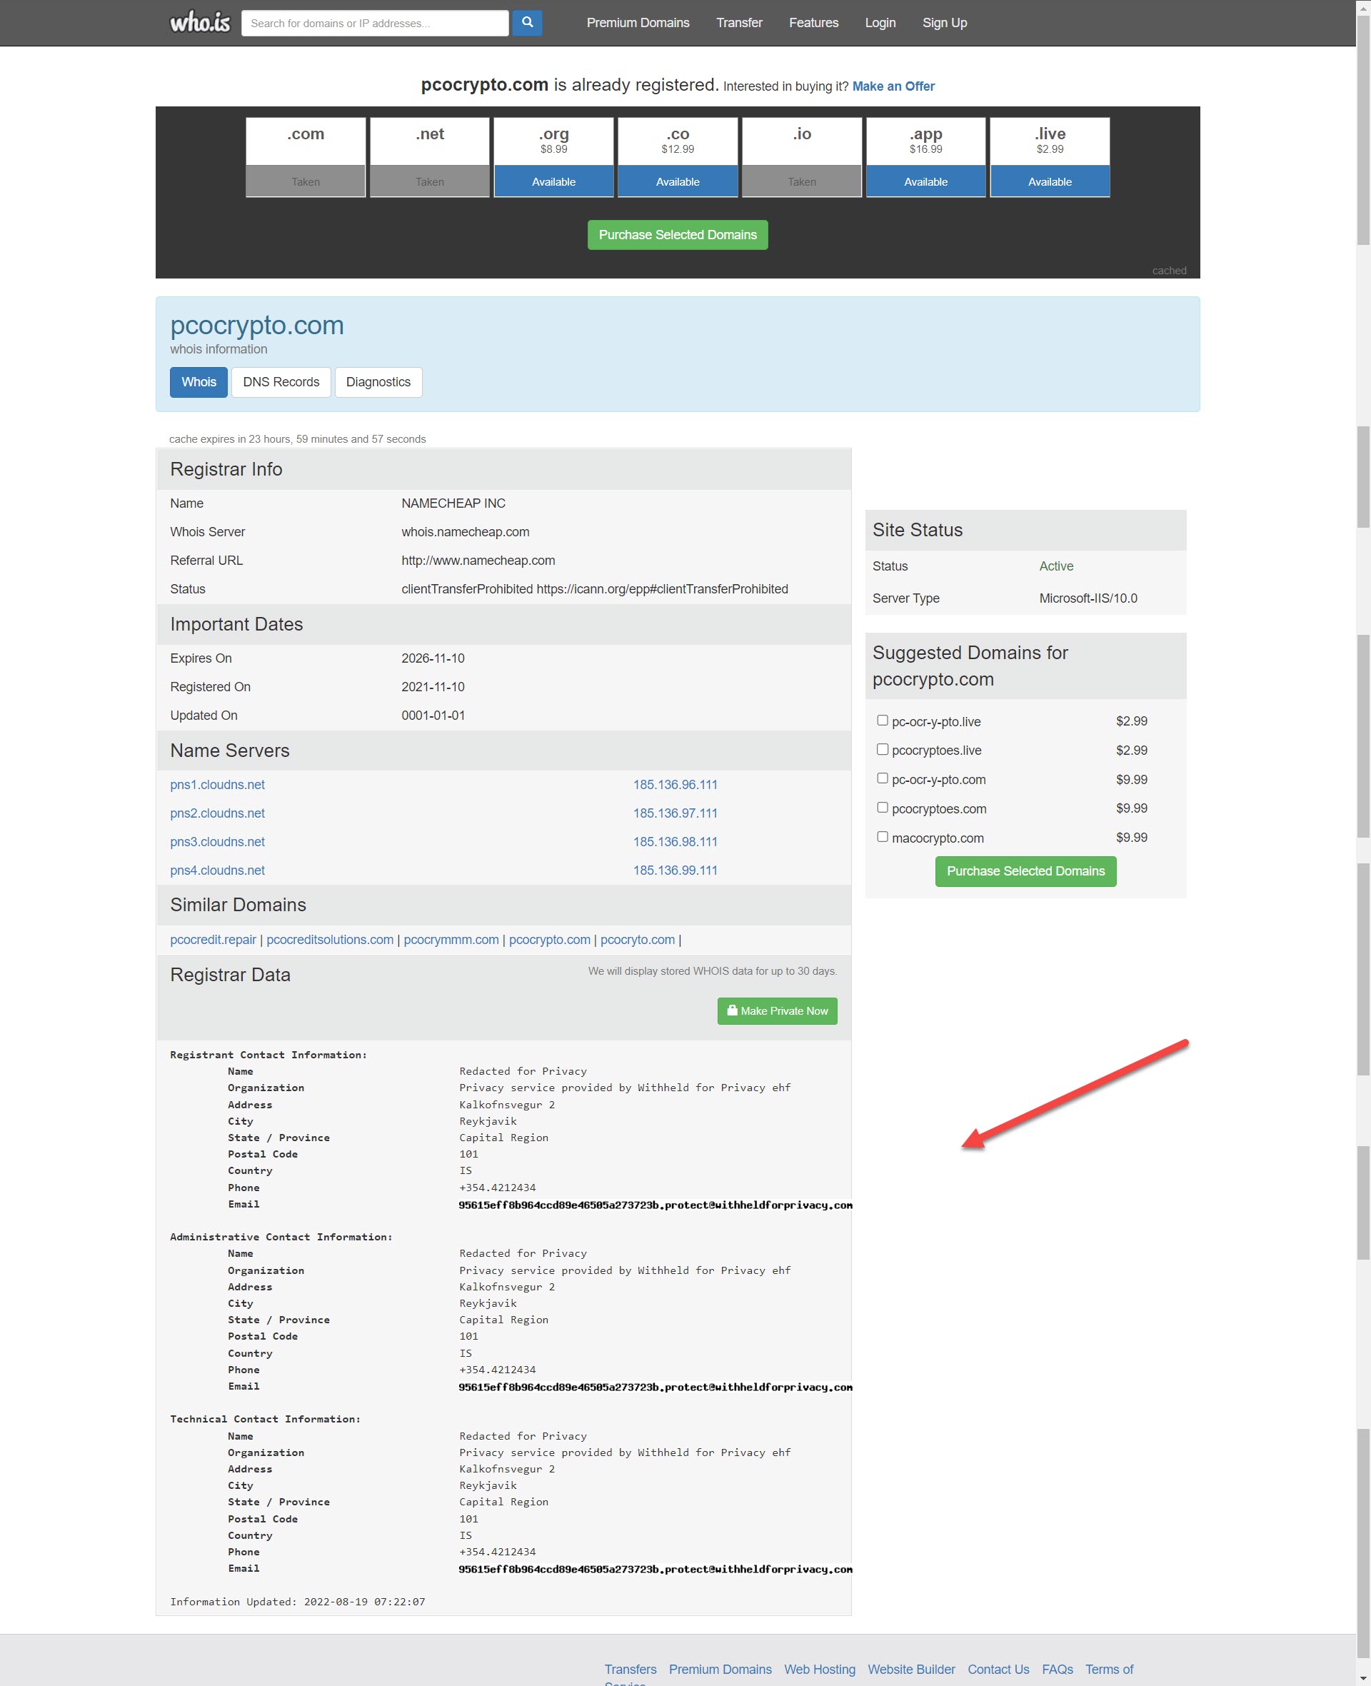Image resolution: width=1371 pixels, height=1686 pixels.
Task: Open Premium Domains in top navigation
Action: (x=638, y=23)
